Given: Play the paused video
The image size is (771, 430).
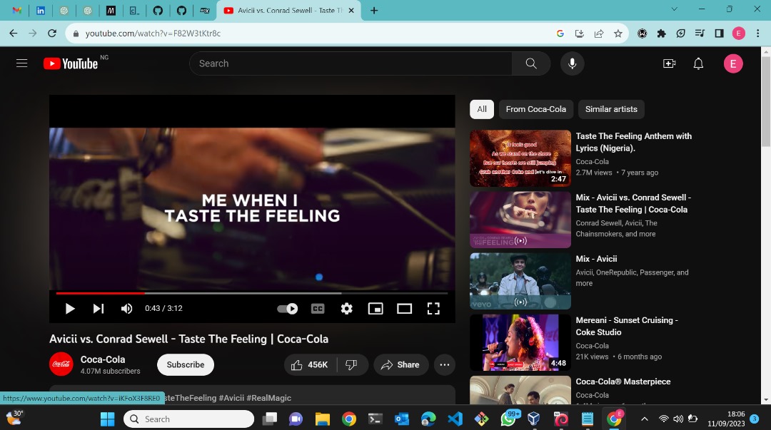Looking at the screenshot, I should (x=70, y=309).
